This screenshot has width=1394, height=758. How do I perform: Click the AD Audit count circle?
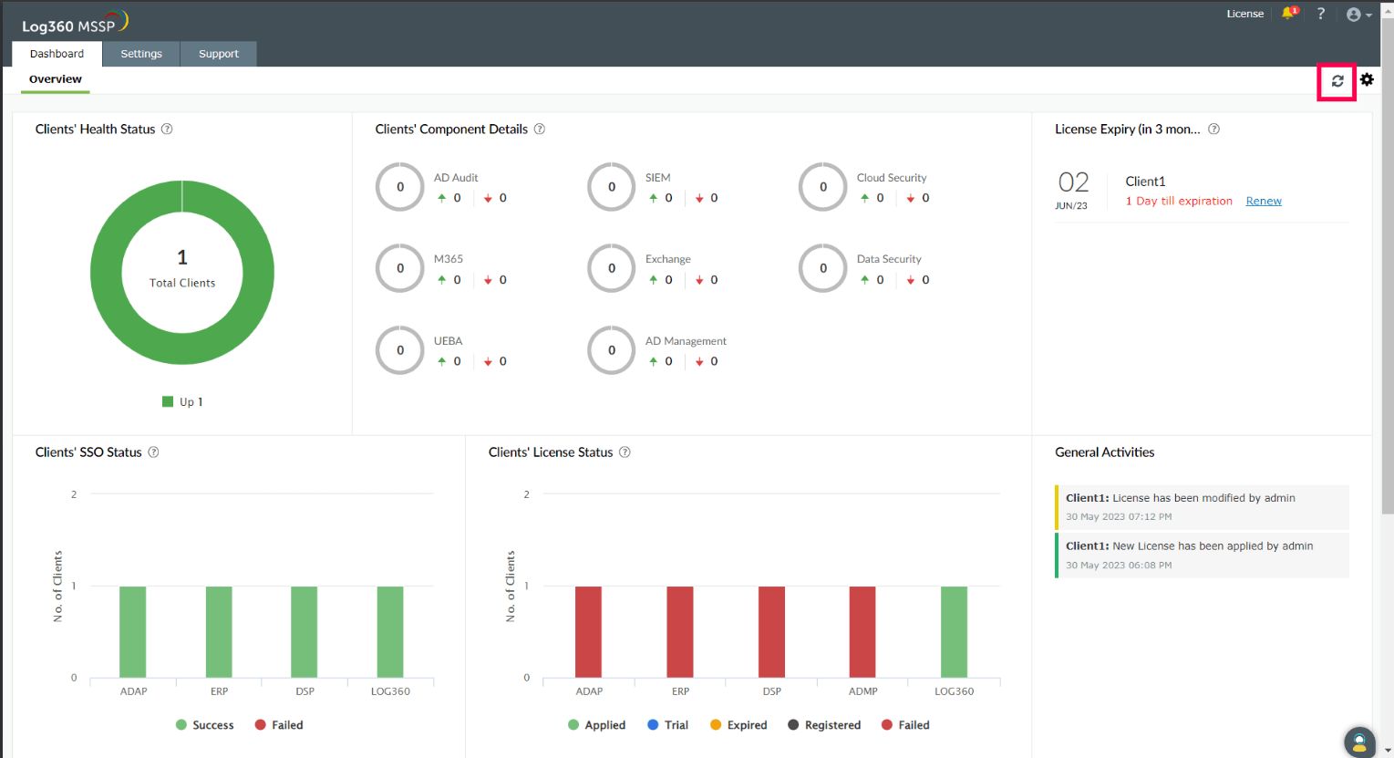(400, 187)
